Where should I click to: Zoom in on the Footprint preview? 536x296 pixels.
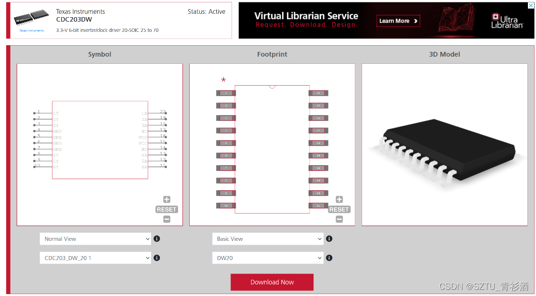[339, 199]
